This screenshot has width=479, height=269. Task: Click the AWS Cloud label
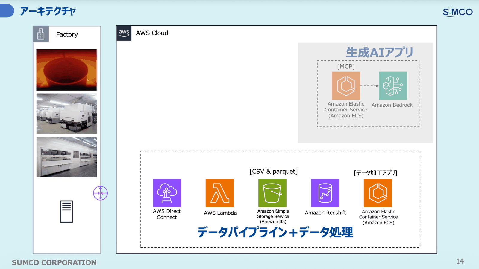pos(152,33)
